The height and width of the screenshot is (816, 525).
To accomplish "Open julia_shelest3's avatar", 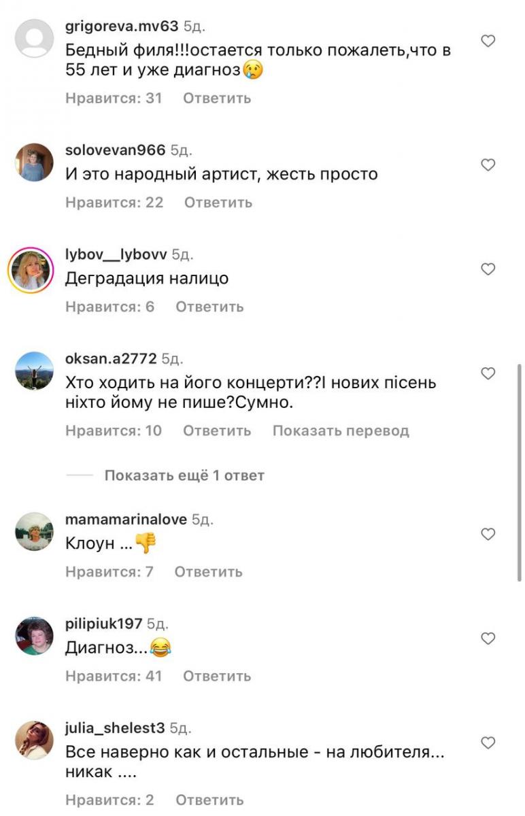I will pos(34,740).
